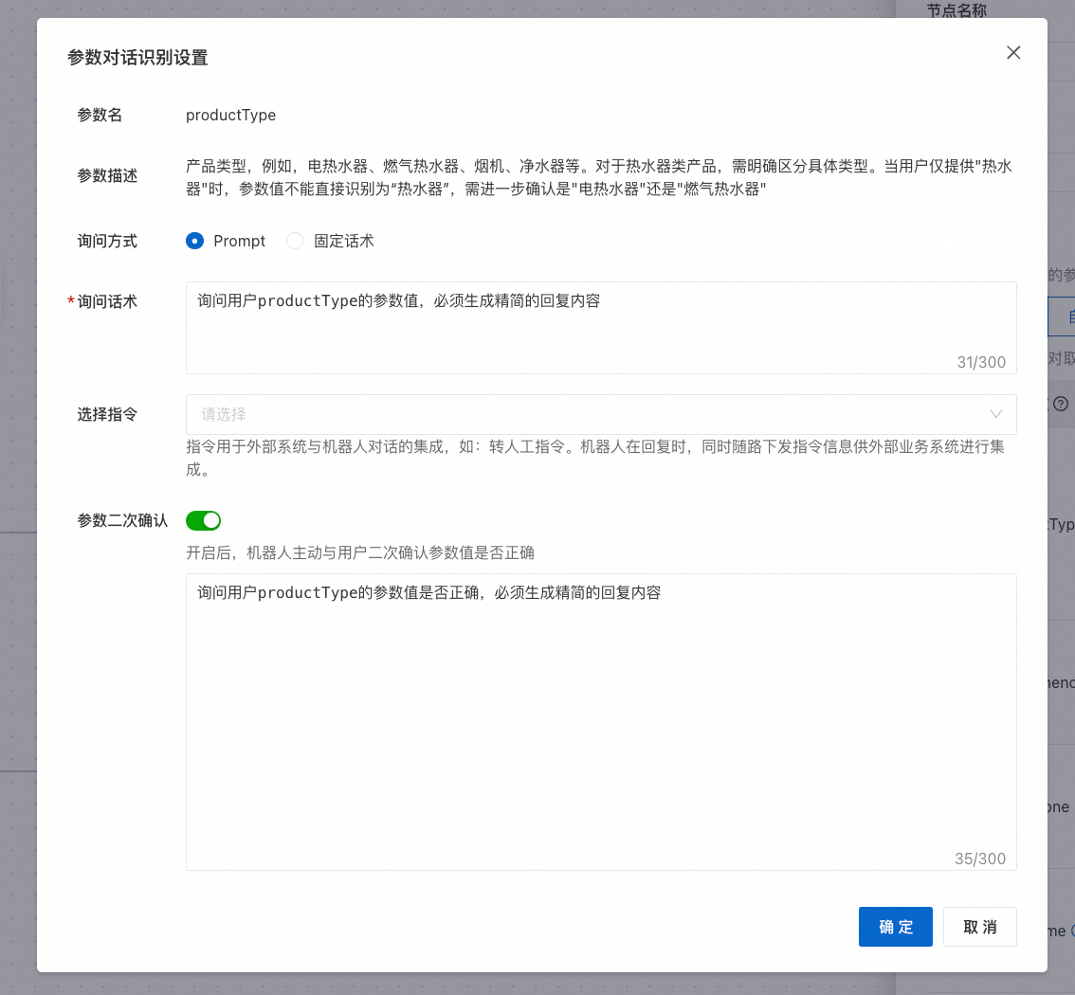
Task: Click the 取消 button
Action: click(x=979, y=927)
